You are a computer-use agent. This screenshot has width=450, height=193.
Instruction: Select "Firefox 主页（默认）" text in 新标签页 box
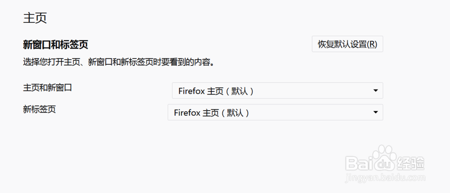pyautogui.click(x=212, y=112)
